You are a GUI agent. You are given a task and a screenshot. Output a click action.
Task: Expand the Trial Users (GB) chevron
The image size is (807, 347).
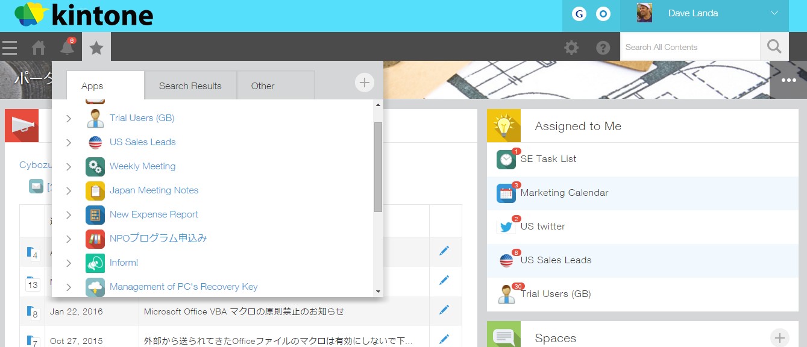coord(69,119)
